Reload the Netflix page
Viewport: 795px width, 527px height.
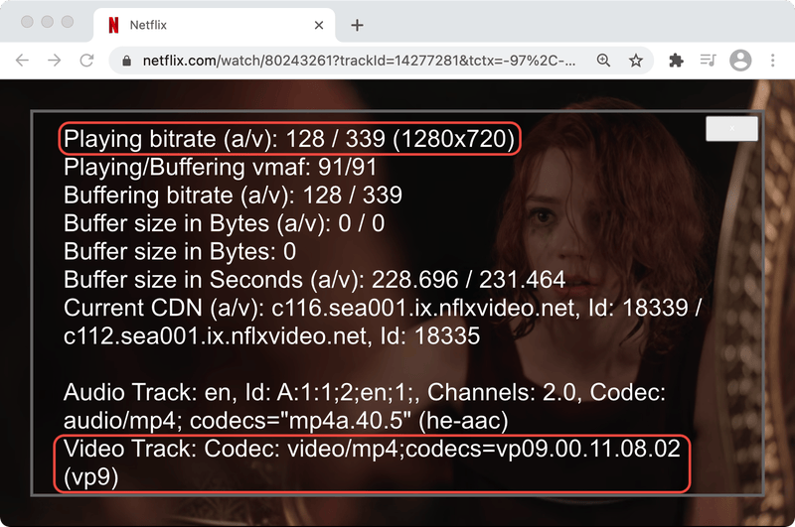[x=87, y=61]
